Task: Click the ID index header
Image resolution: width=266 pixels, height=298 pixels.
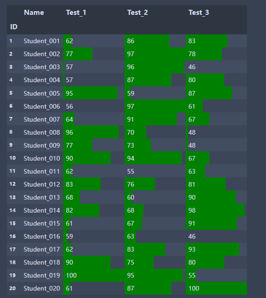Action: point(13,27)
